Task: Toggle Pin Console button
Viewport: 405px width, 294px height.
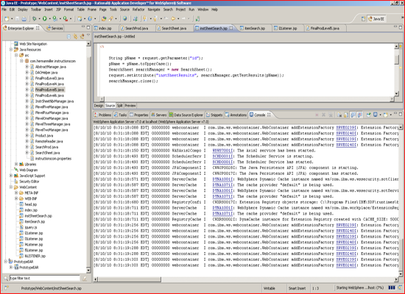Action: pyautogui.click(x=369, y=115)
